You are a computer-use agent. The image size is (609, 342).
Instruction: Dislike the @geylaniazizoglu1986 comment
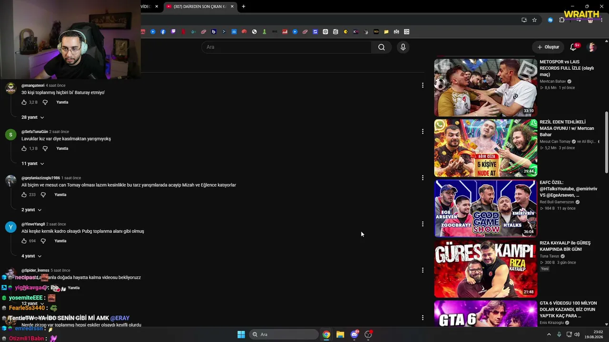(43, 195)
